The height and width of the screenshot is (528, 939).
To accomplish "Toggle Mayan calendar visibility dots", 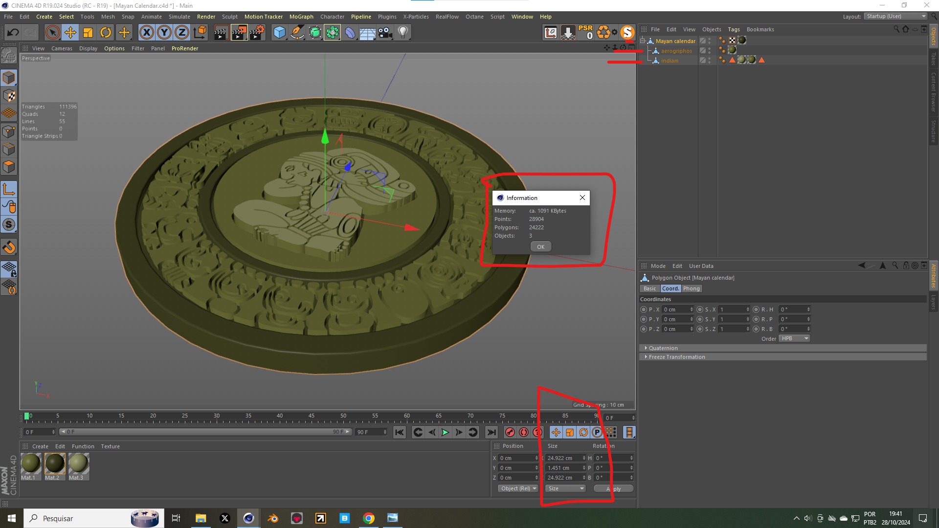I will 710,41.
